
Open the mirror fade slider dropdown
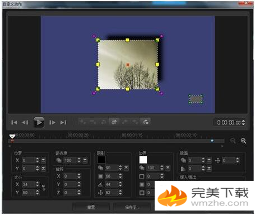[x=209, y=169]
